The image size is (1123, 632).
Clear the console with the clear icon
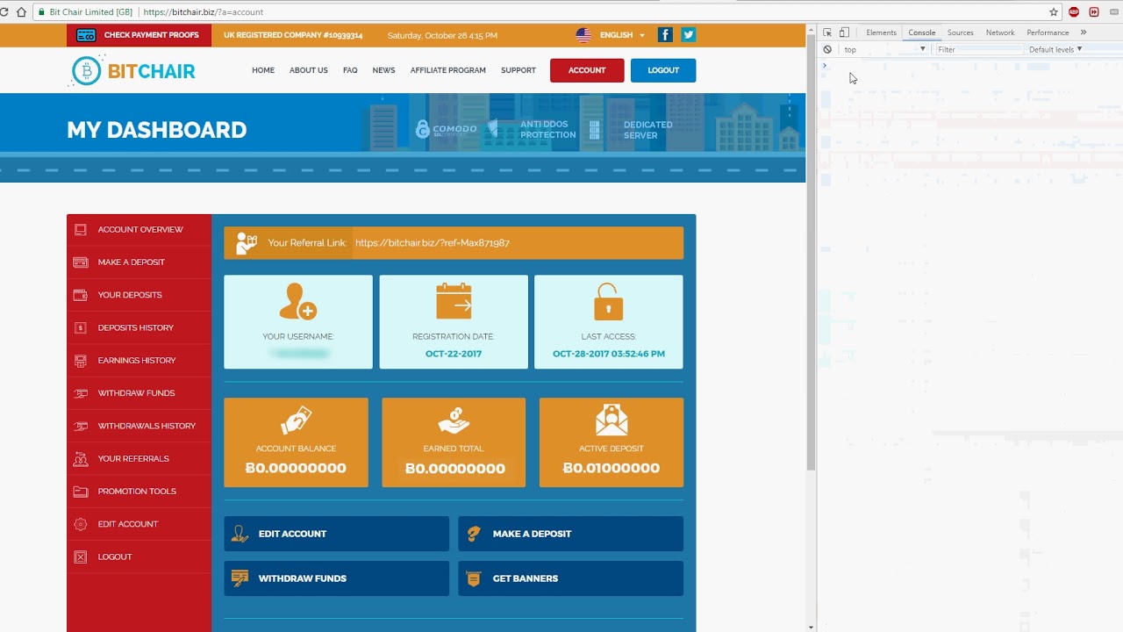[827, 50]
